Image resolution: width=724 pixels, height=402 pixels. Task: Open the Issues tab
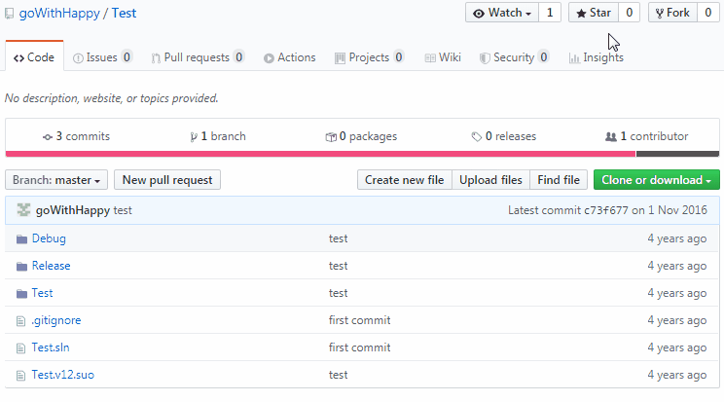[x=102, y=57]
